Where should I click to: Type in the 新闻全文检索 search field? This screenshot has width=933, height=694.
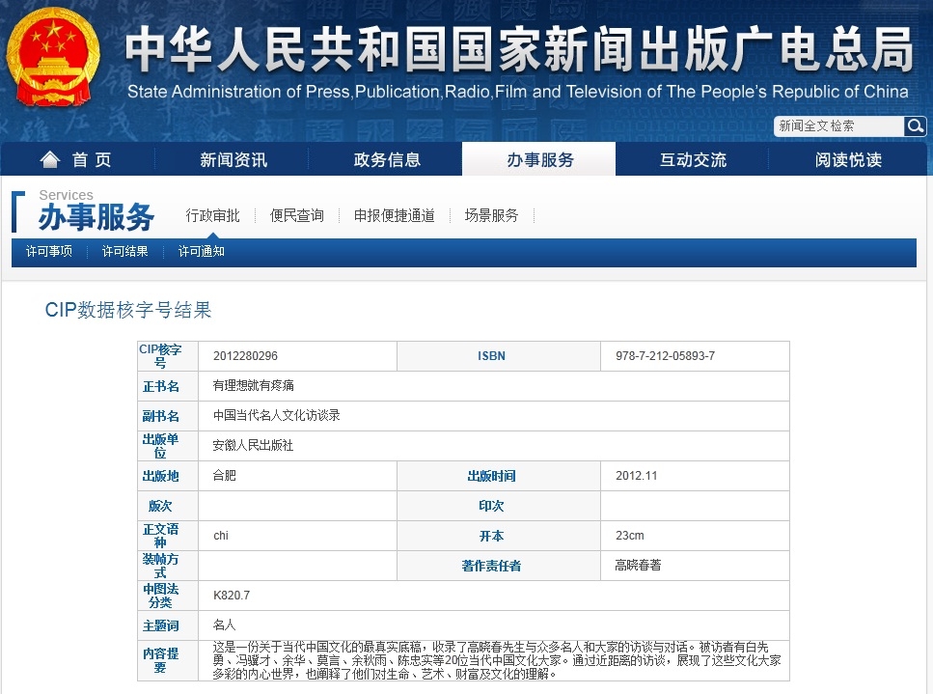(837, 126)
